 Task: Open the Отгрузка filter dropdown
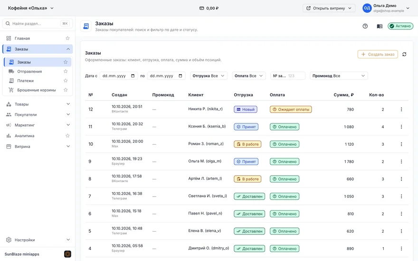[x=209, y=76]
